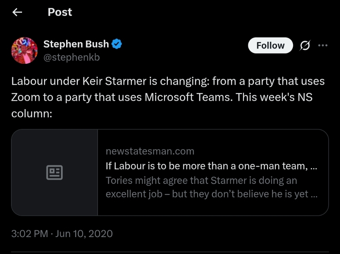Click the blue verified badge
The height and width of the screenshot is (254, 340).
click(x=117, y=44)
